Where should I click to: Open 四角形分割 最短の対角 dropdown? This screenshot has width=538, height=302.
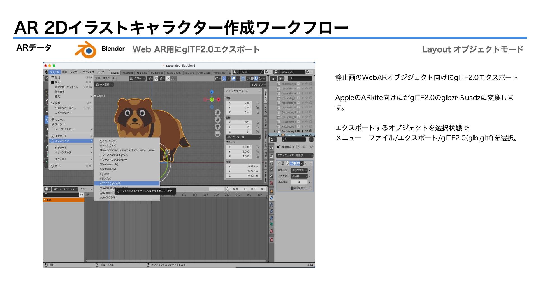[299, 170]
